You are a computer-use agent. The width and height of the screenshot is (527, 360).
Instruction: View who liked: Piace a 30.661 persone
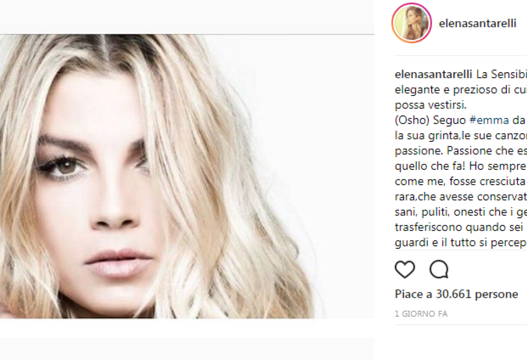point(456,294)
